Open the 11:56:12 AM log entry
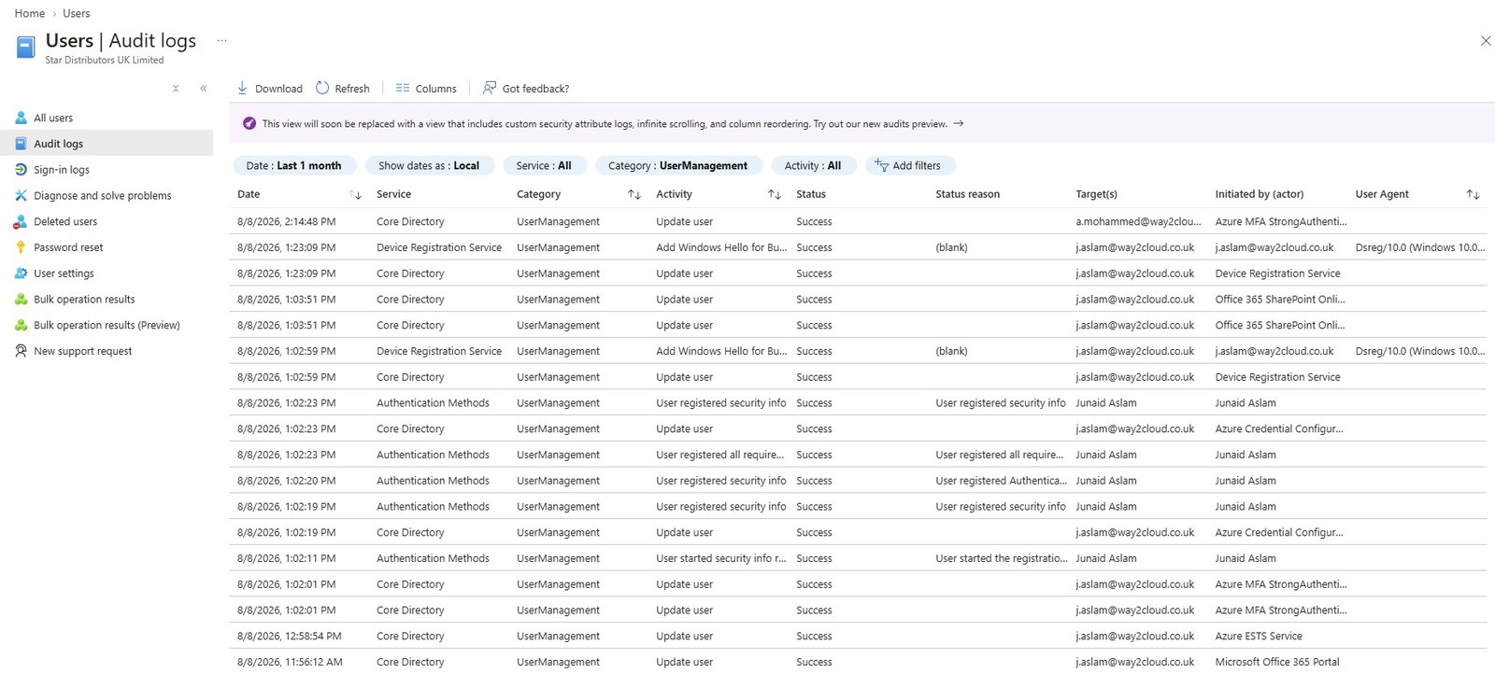 tap(858, 662)
